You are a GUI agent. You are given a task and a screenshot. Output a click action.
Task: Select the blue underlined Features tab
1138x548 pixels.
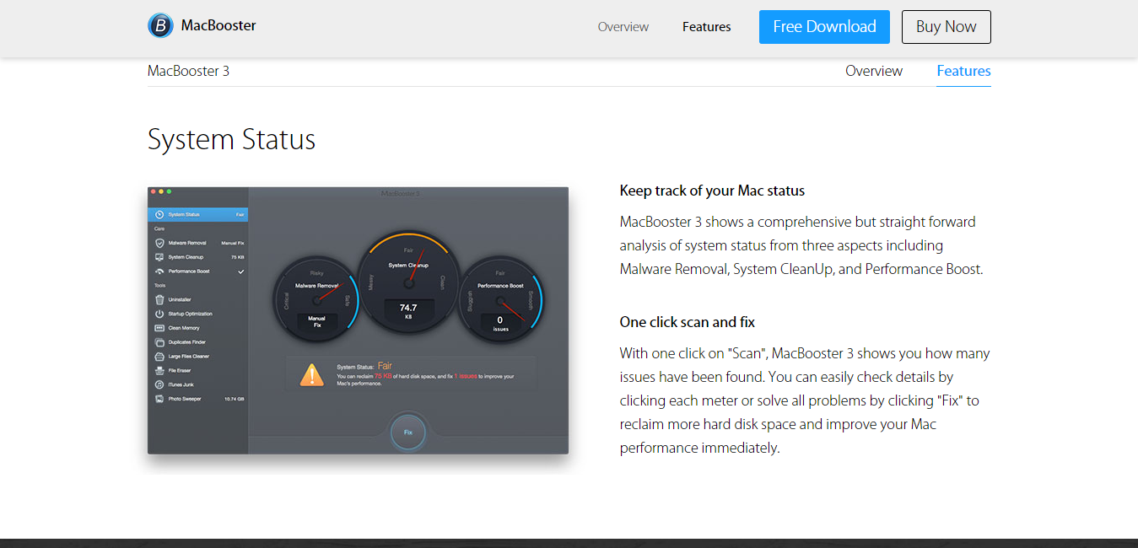pos(963,71)
